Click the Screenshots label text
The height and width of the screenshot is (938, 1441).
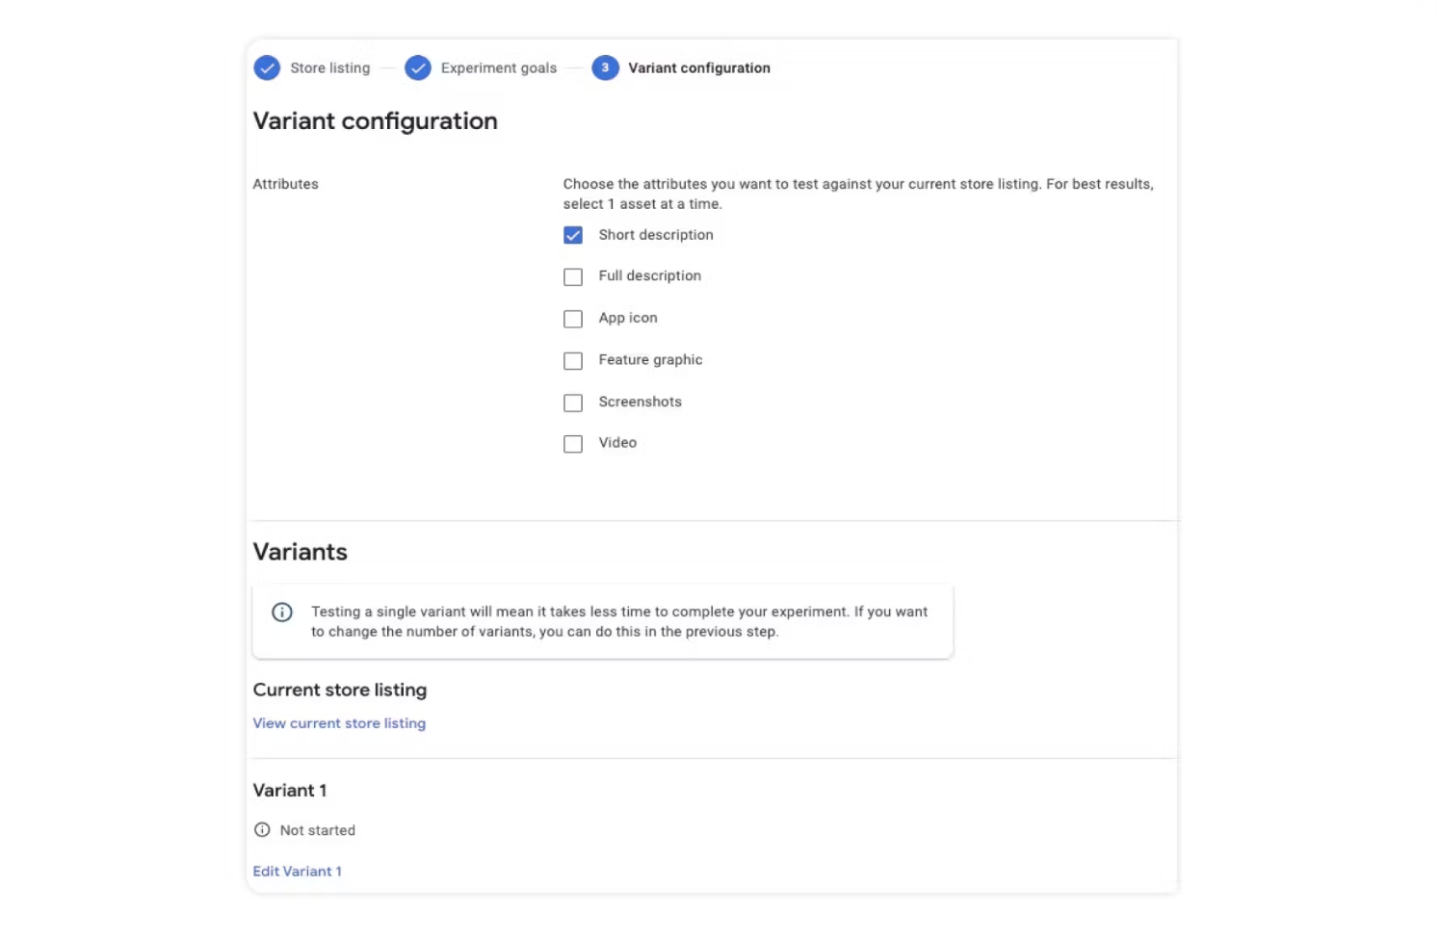tap(640, 402)
